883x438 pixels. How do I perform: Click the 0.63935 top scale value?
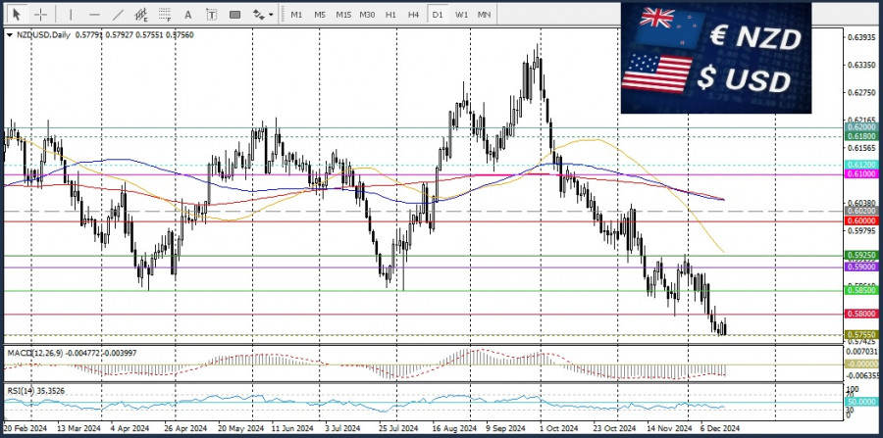[x=861, y=38]
